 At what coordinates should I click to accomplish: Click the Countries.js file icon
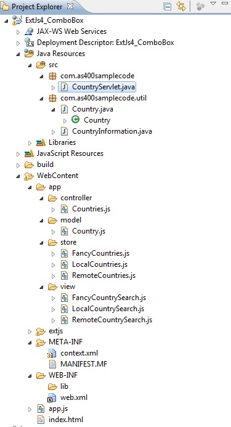point(64,209)
